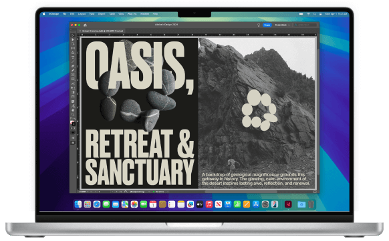The height and width of the screenshot is (241, 389).
Task: Select the Gradient Feather tool
Action: (x=73, y=97)
